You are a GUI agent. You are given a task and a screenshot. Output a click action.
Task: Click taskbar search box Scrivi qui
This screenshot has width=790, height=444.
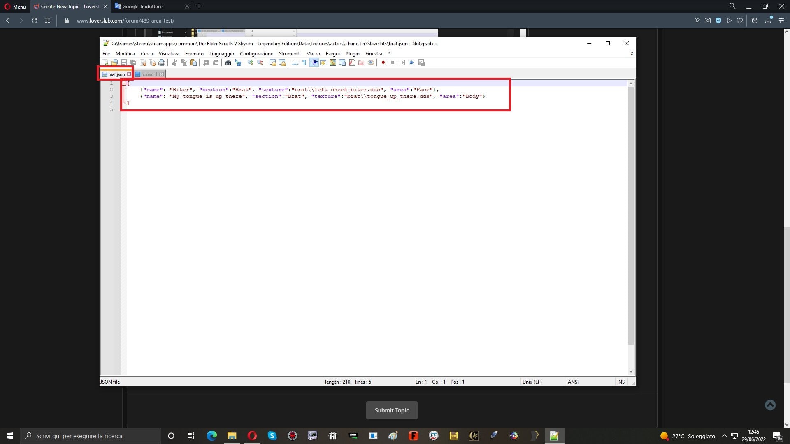pos(91,436)
